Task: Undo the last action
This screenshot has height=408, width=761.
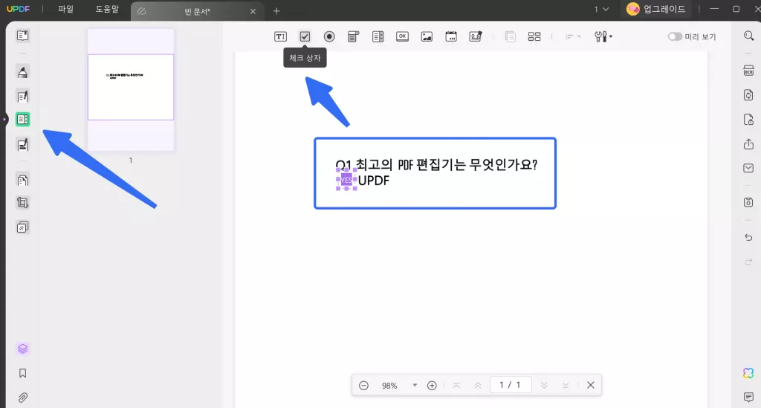Action: pos(749,237)
